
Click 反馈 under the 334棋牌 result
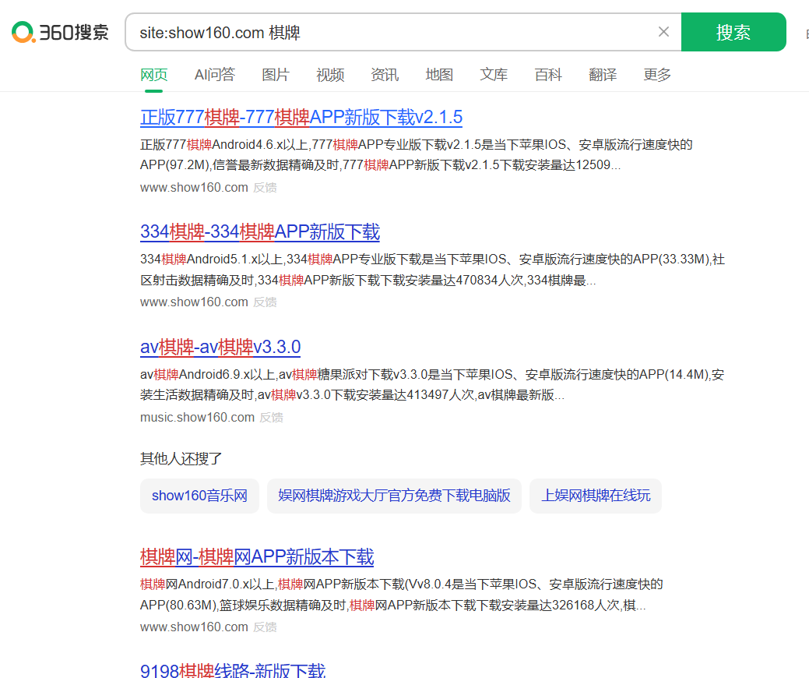pyautogui.click(x=265, y=302)
